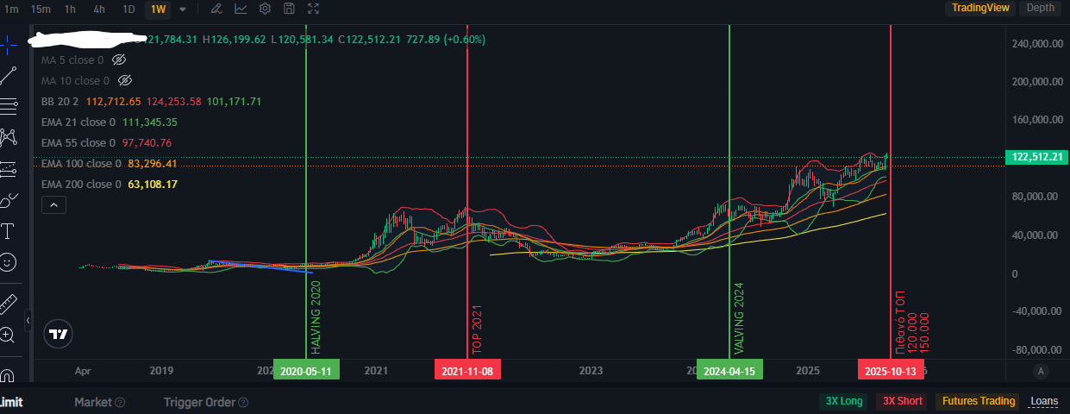Click the TOP 2021 vertical line label
The height and width of the screenshot is (414, 1070).
(x=477, y=329)
